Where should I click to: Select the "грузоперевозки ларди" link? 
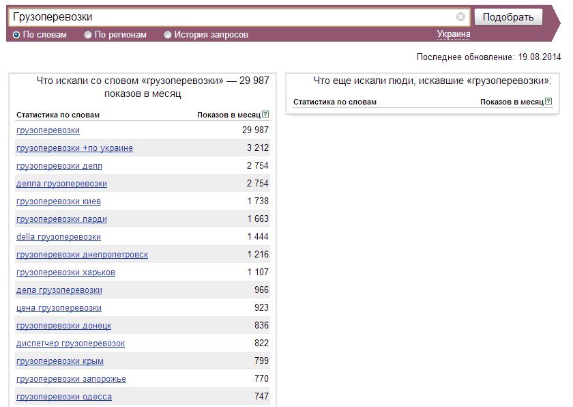61,219
